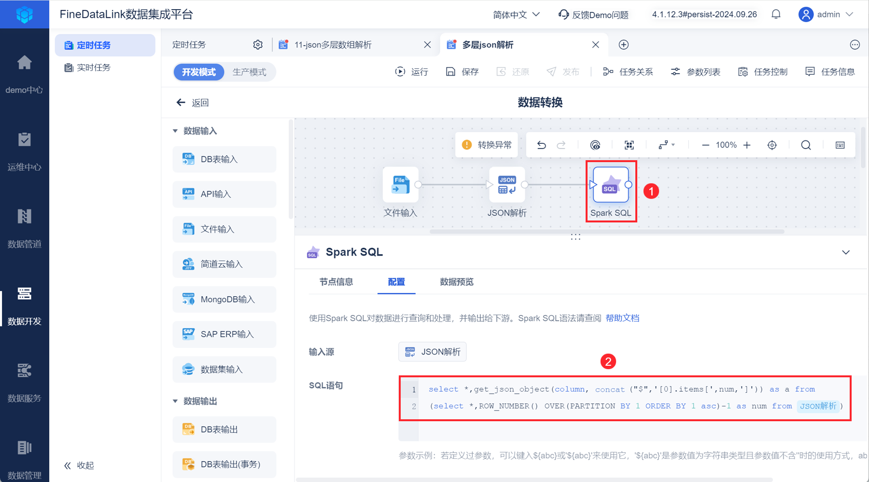The height and width of the screenshot is (482, 869).
Task: Open the 帮助文档 link
Action: tap(622, 318)
